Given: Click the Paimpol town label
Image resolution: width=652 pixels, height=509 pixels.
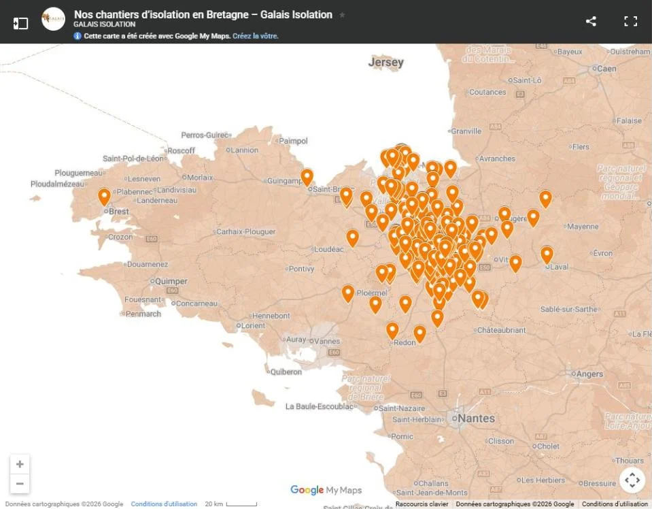Looking at the screenshot, I should (x=293, y=141).
